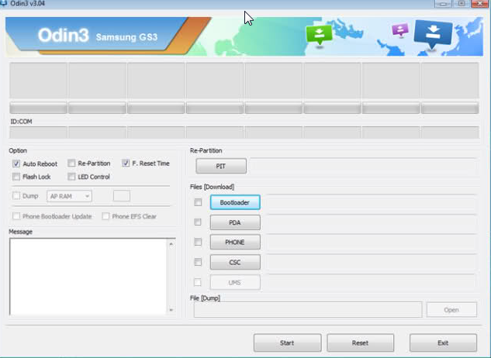
Task: Click the Message box scroll down arrow
Action: [x=171, y=310]
